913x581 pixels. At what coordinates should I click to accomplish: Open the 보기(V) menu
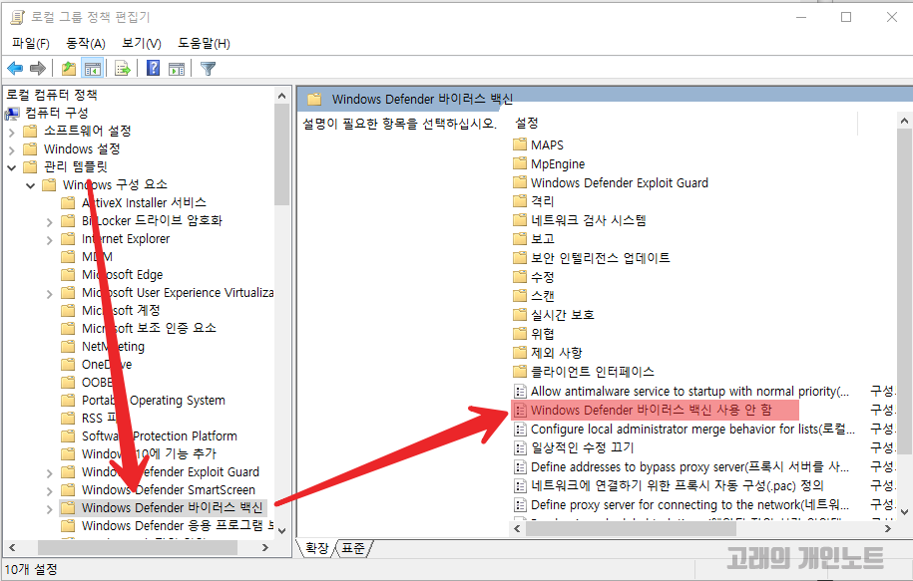coord(142,43)
